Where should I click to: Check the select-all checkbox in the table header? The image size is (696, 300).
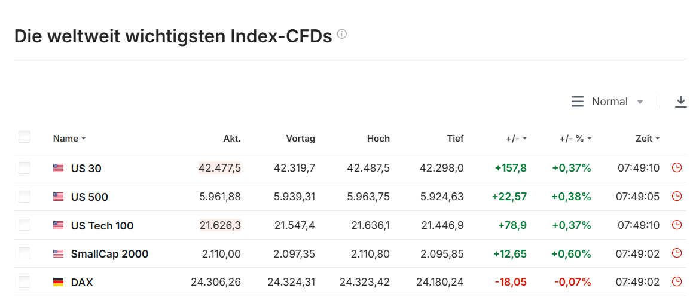[25, 137]
